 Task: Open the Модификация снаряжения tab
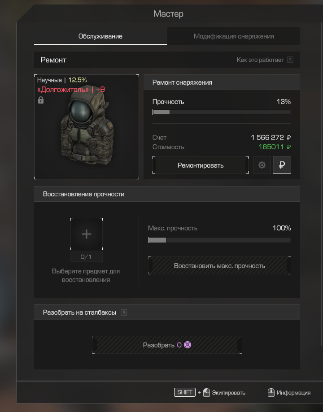(x=234, y=36)
